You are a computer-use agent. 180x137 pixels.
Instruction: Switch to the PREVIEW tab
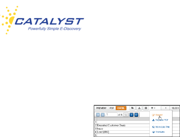pos(101,108)
